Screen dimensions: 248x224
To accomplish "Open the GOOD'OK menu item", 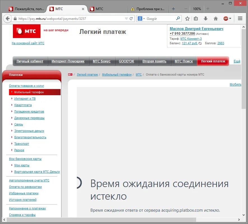I will point(127,61).
